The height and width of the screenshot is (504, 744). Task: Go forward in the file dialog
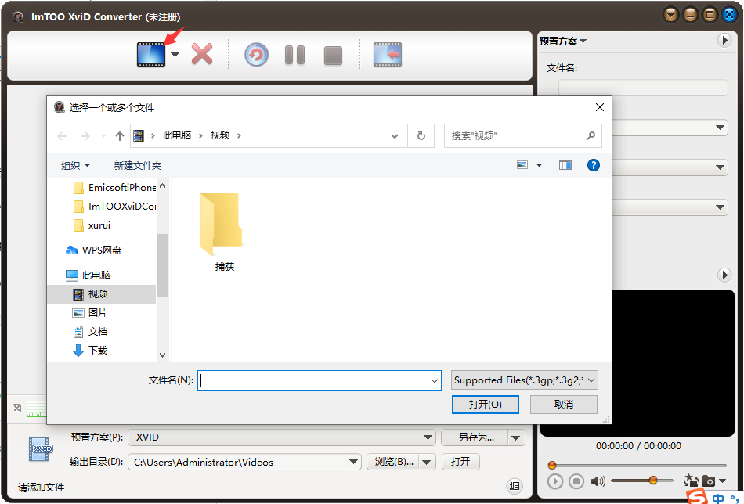coord(85,136)
